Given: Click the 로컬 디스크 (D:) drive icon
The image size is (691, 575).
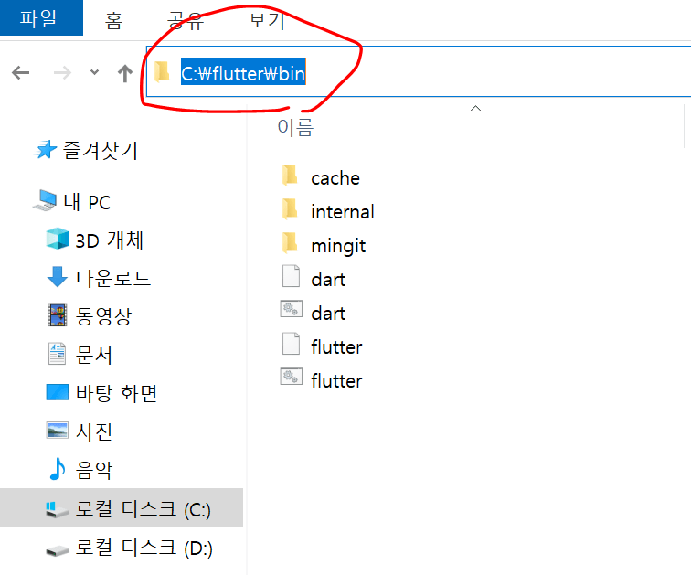Looking at the screenshot, I should pos(58,550).
